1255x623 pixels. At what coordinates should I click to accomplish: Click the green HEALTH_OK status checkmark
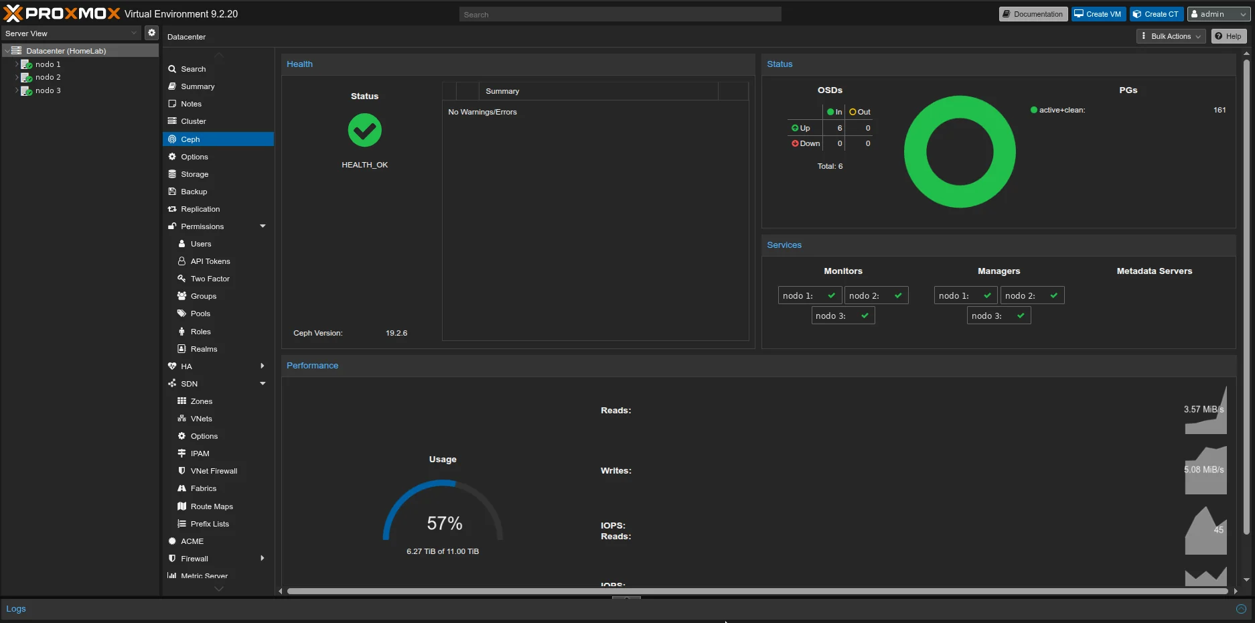pos(365,130)
